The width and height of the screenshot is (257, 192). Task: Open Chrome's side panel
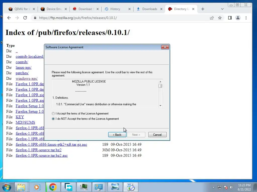pyautogui.click(x=230, y=18)
